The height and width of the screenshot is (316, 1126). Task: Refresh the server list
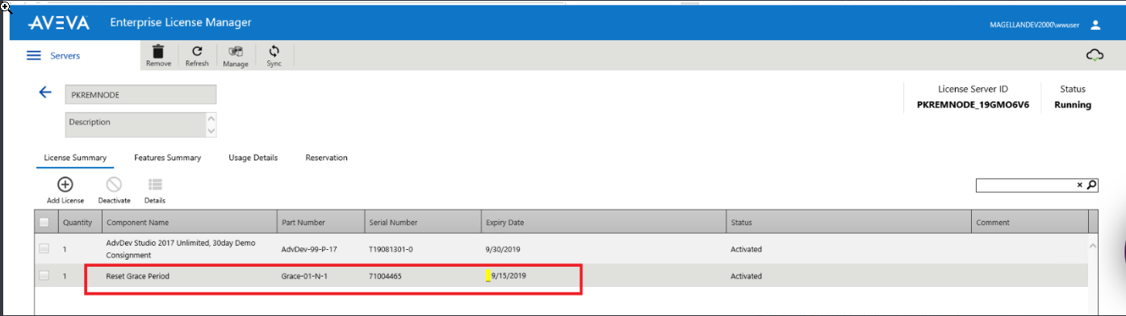pos(197,51)
